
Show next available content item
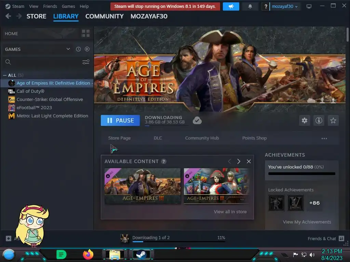tap(239, 161)
